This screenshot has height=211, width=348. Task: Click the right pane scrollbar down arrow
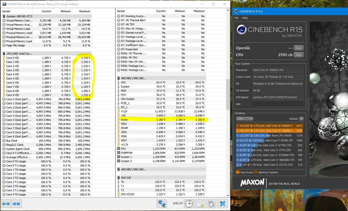coord(228,195)
